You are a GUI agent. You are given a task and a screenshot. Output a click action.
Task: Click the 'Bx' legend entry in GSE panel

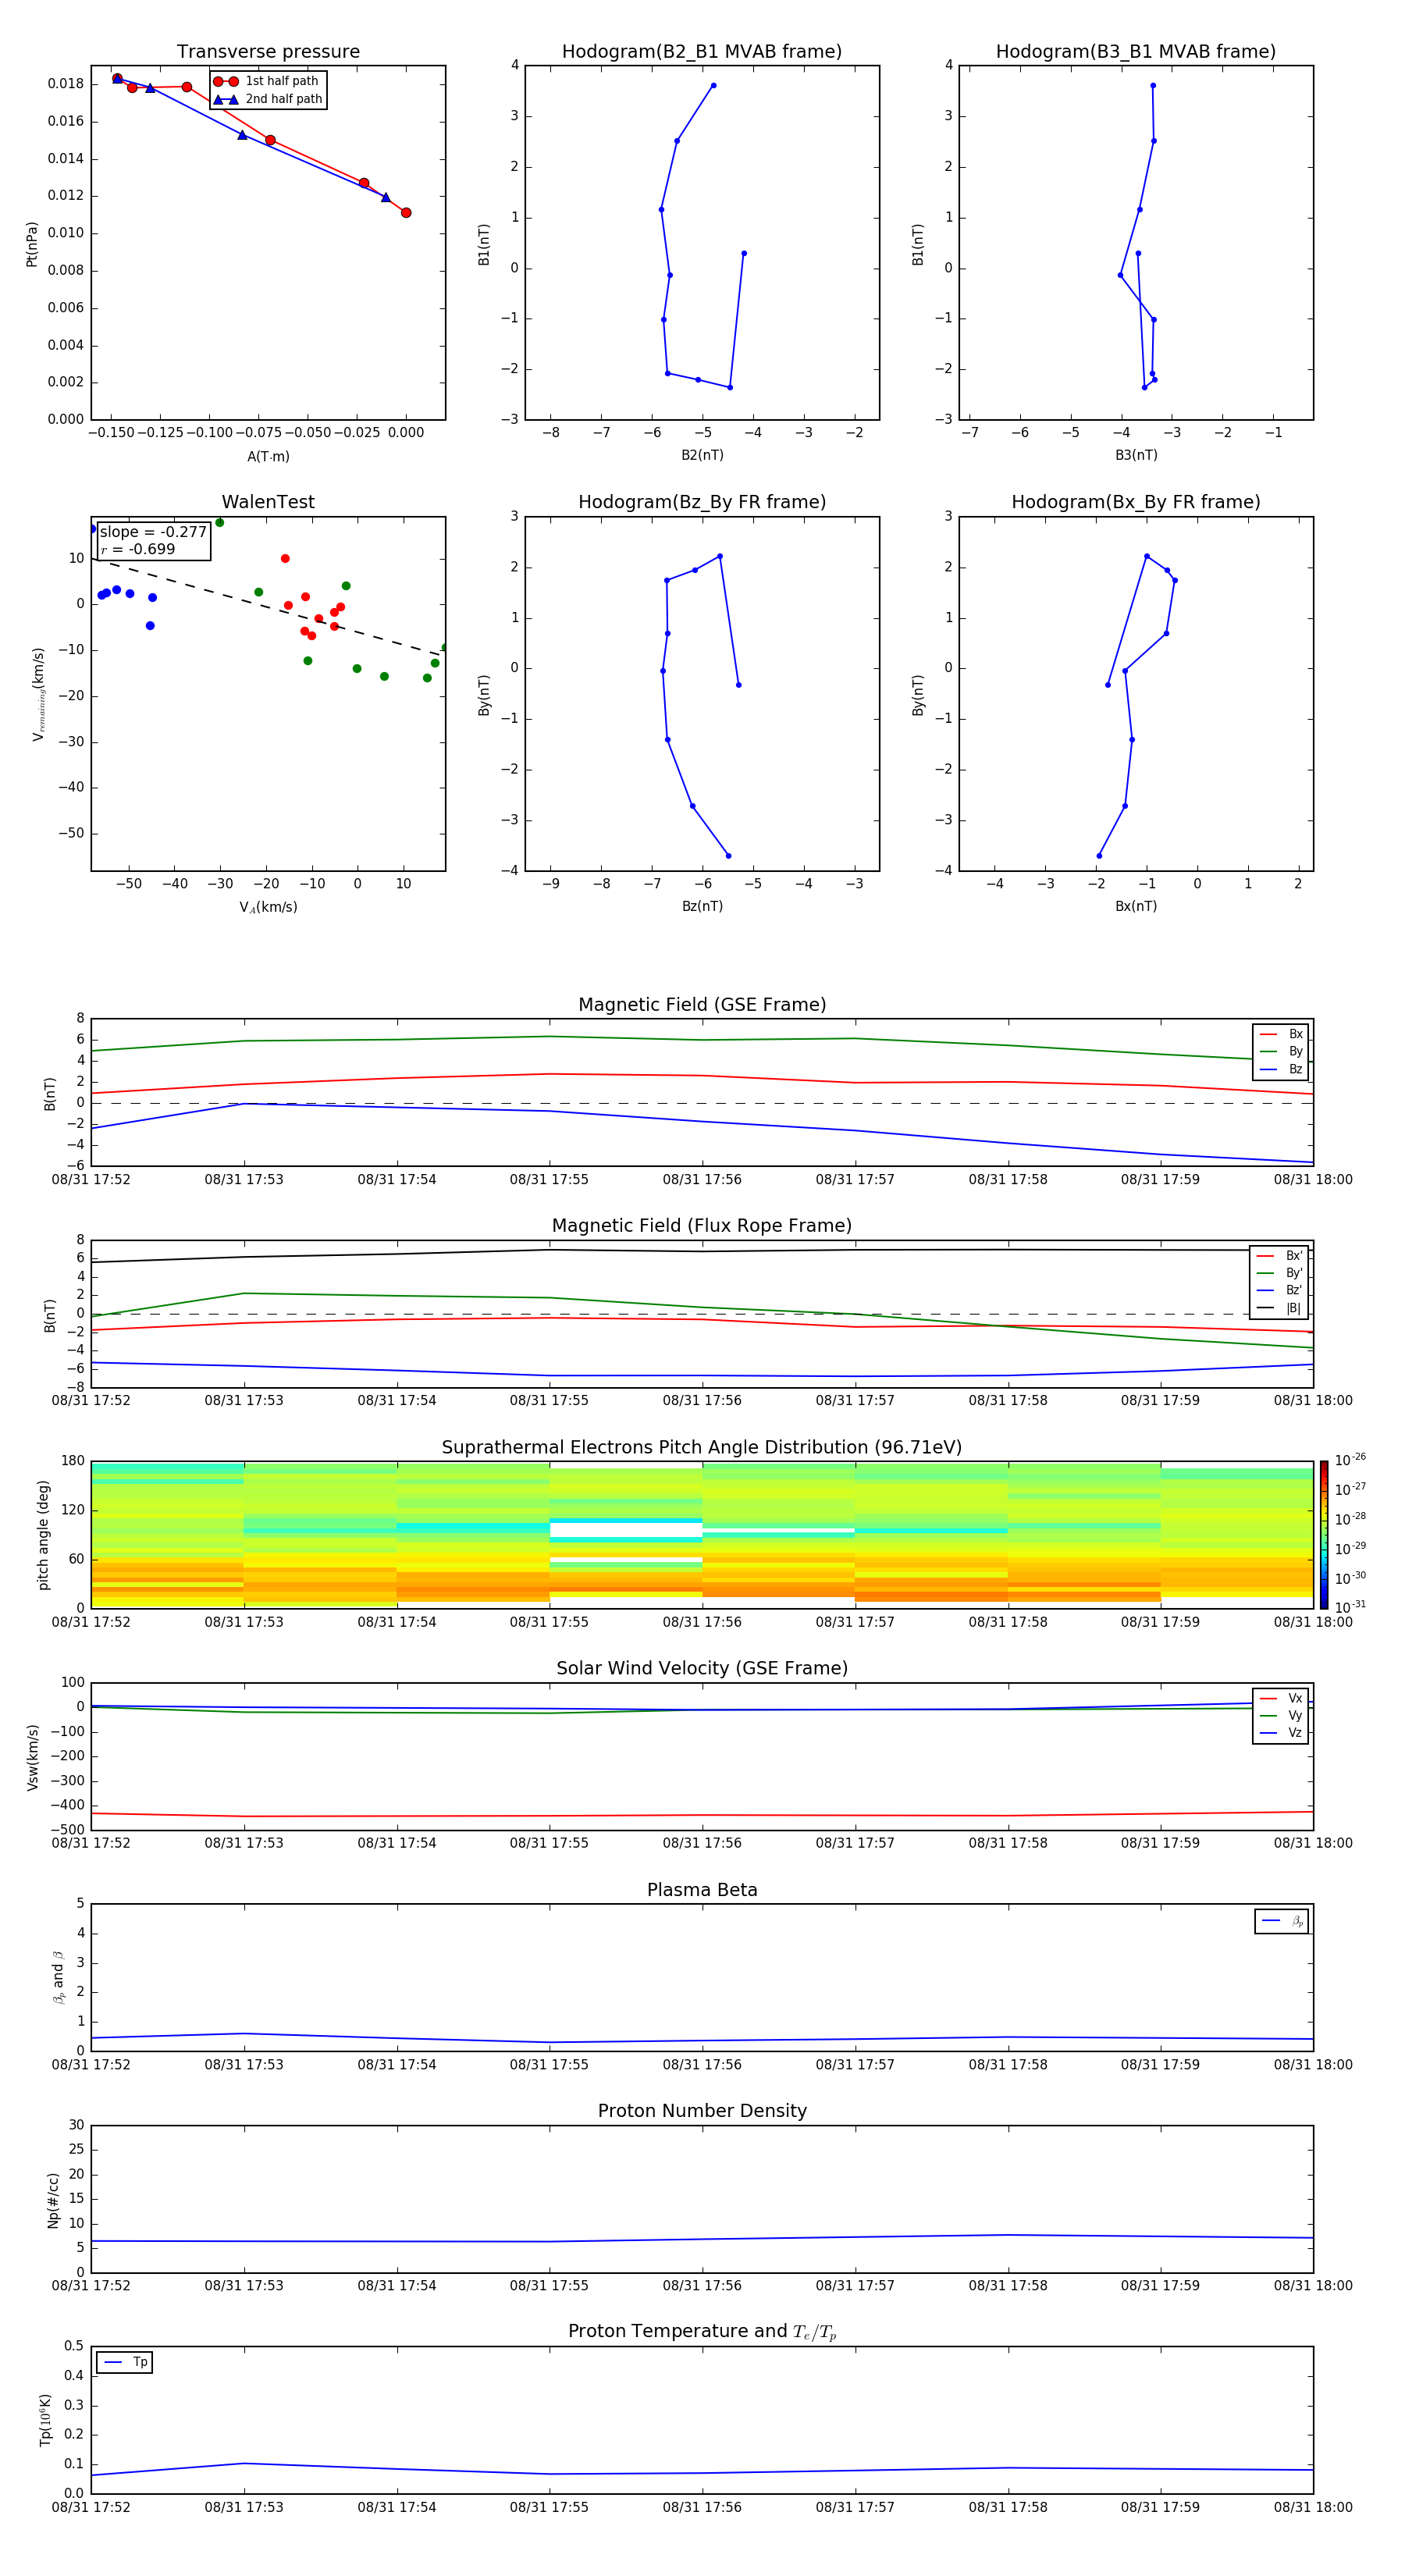[x=1281, y=1034]
